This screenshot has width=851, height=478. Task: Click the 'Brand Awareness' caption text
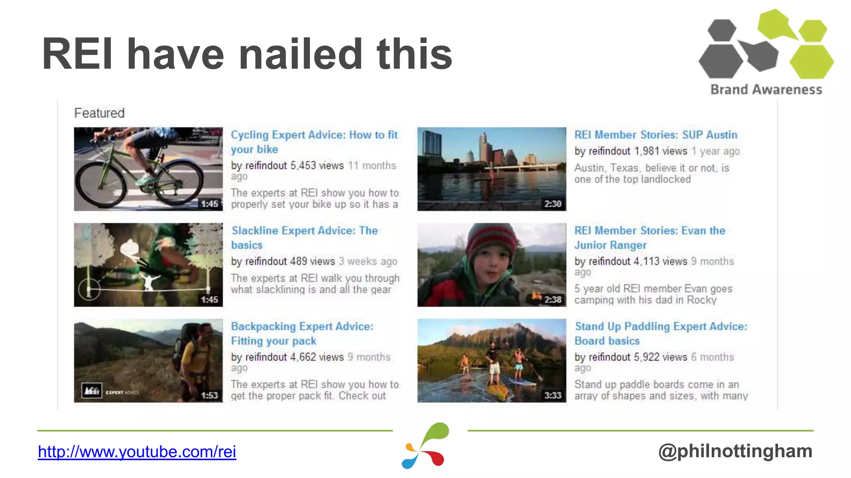tap(766, 90)
